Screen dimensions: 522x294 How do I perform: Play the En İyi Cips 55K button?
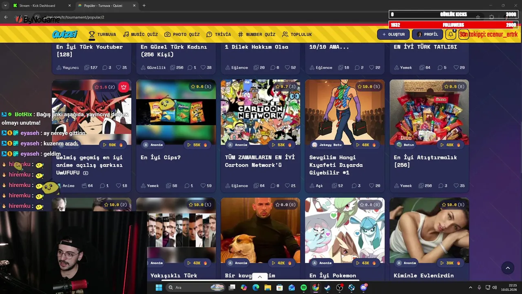tap(197, 145)
